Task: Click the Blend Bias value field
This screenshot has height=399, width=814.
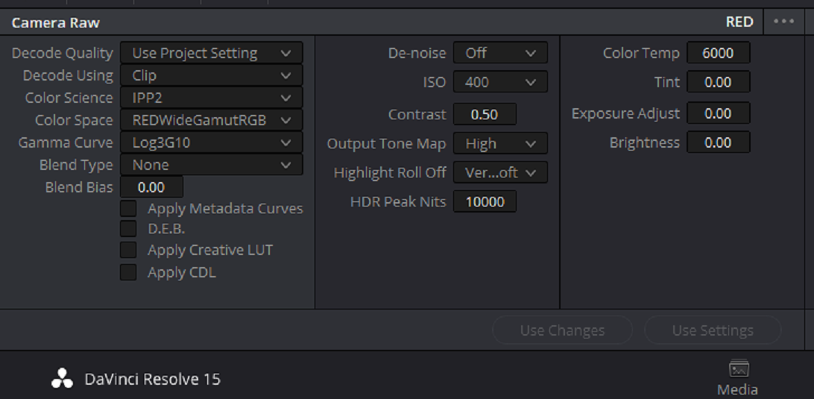Action: tap(151, 187)
